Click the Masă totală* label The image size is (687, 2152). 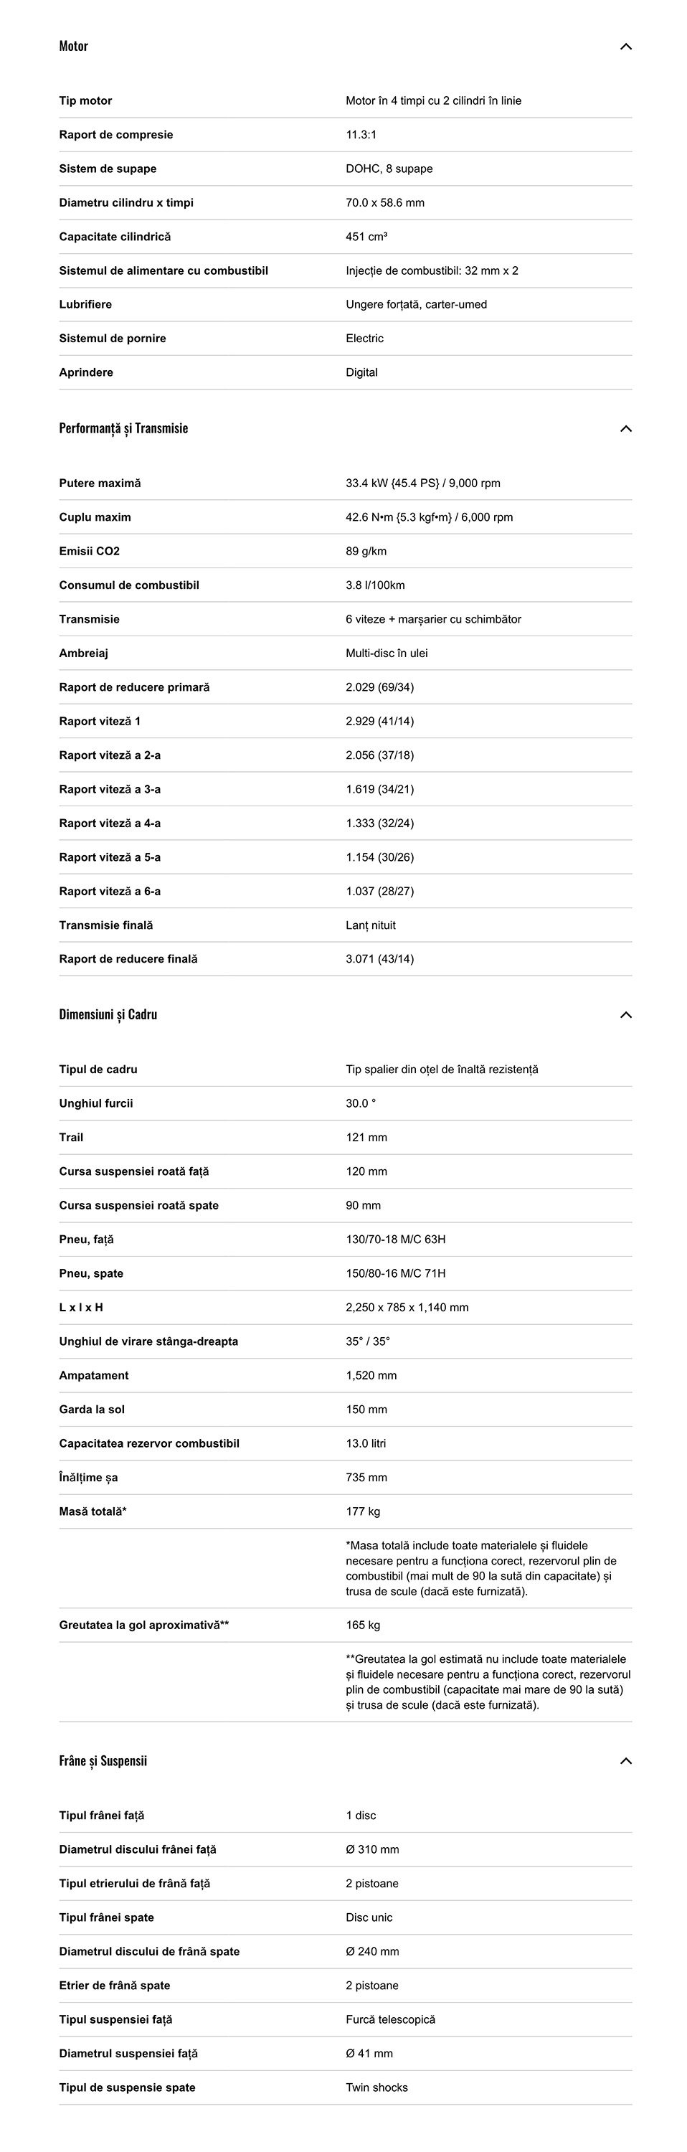tap(93, 1511)
